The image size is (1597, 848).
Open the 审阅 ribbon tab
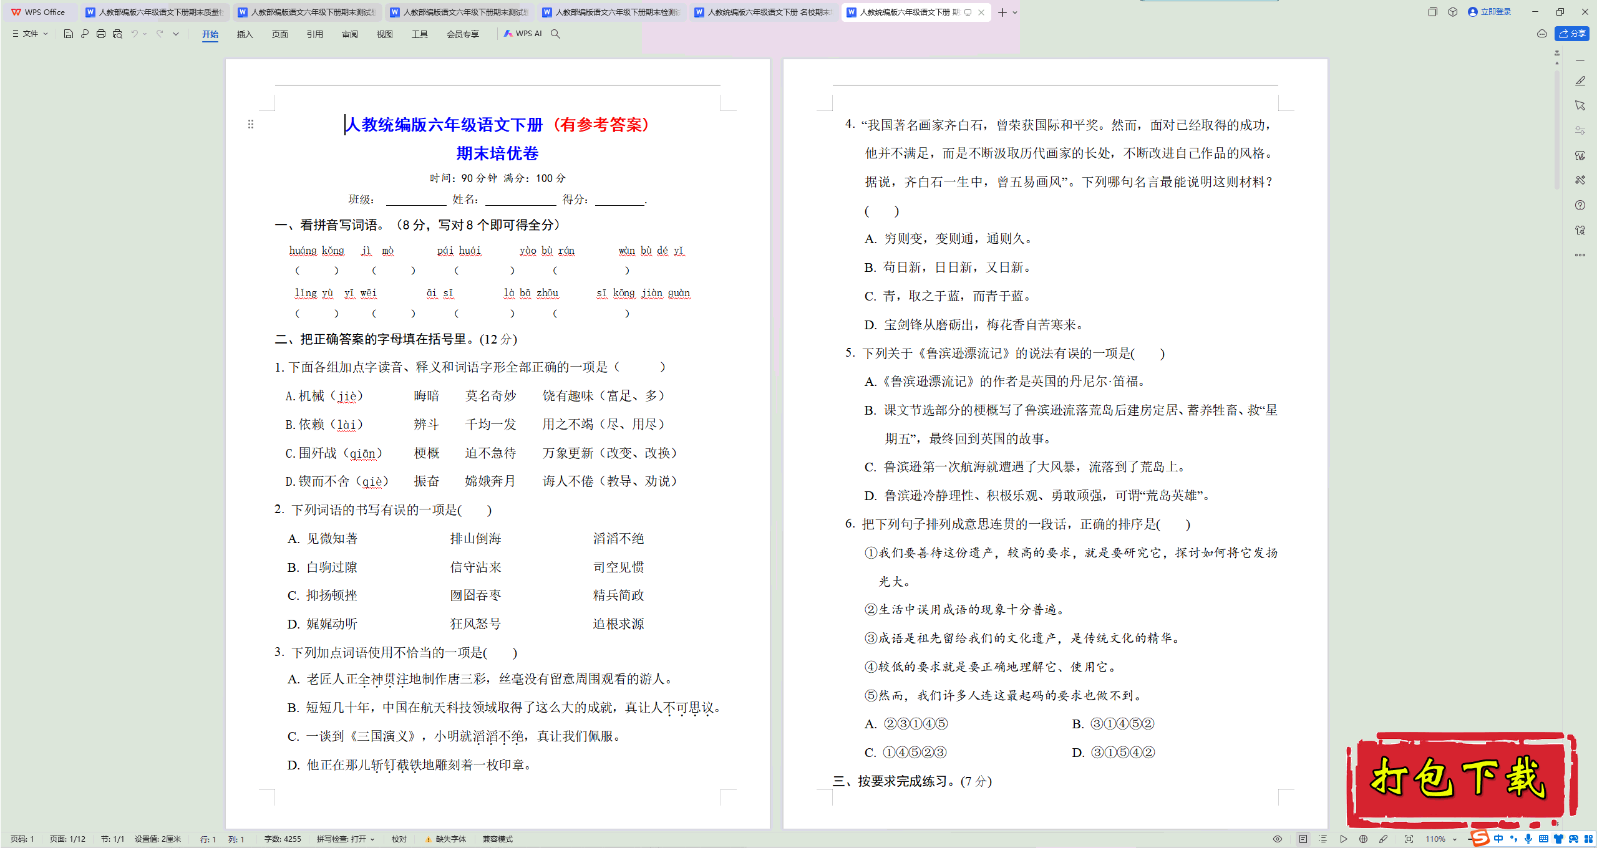coord(349,34)
